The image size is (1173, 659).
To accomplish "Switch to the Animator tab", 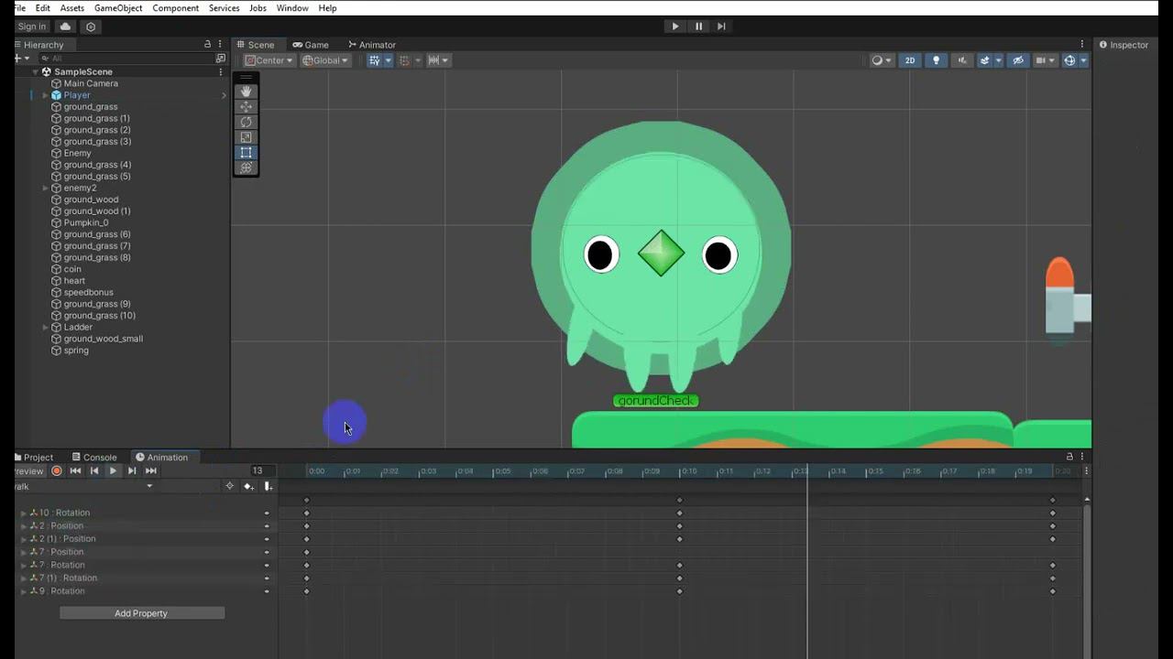I will click(372, 45).
